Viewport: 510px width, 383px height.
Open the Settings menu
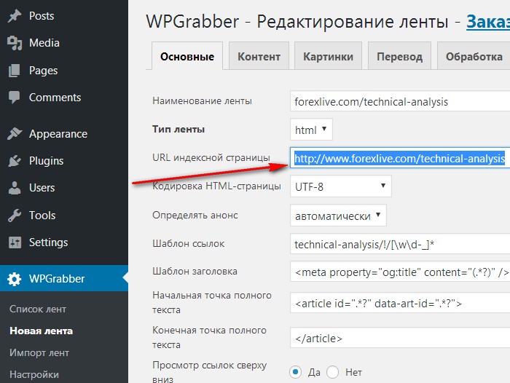[49, 242]
